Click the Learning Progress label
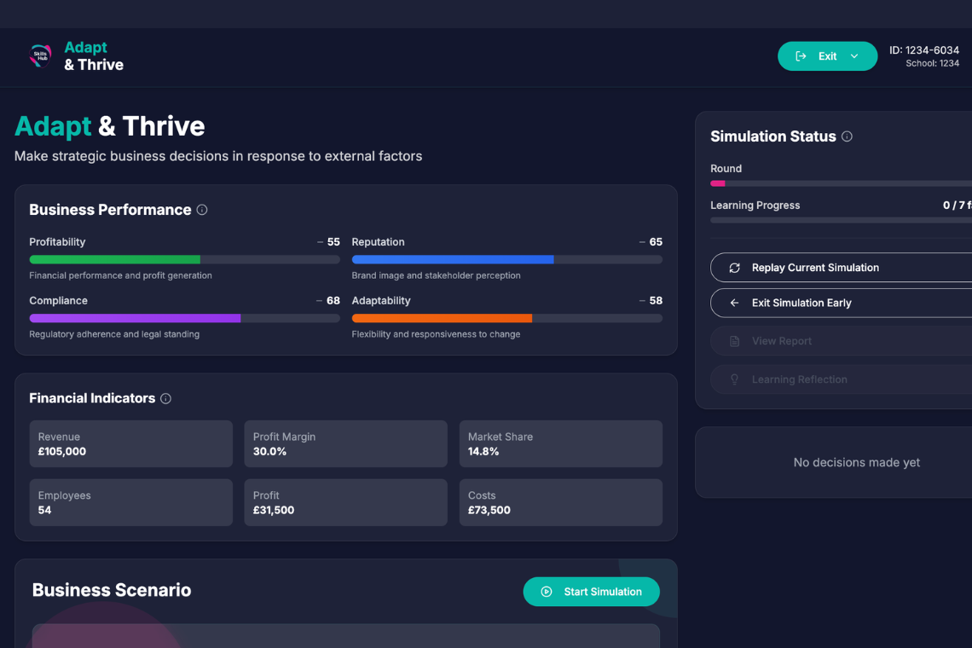The width and height of the screenshot is (972, 648). click(755, 205)
